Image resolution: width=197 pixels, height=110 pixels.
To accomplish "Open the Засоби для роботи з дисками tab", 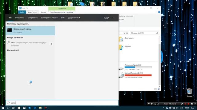I will click(x=62, y=12).
